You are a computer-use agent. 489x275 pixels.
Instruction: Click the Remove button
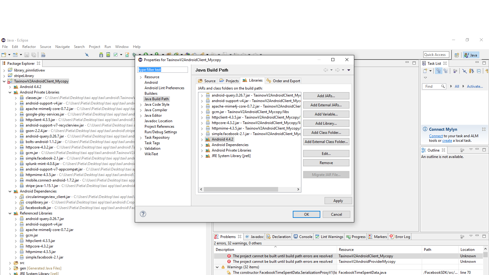point(326,163)
